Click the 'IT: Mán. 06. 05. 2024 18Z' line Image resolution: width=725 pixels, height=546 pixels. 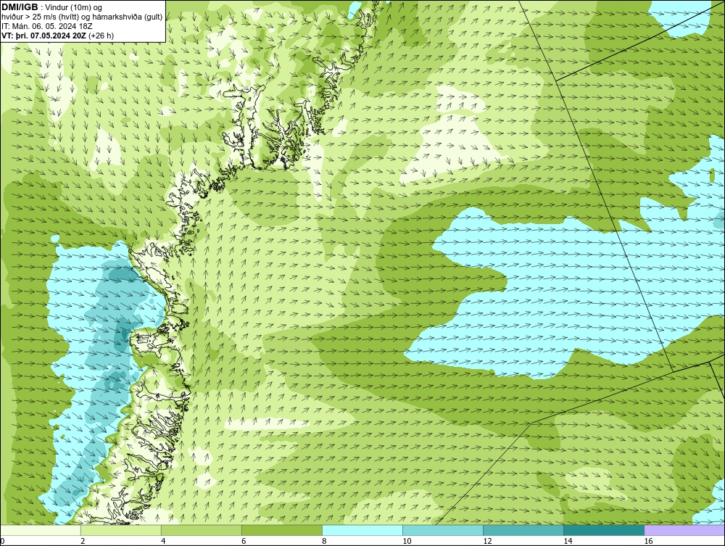pyautogui.click(x=46, y=26)
